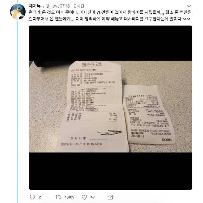The width and height of the screenshot is (203, 203).
Task: Click the reply speech bubble icon
Action: (32, 197)
